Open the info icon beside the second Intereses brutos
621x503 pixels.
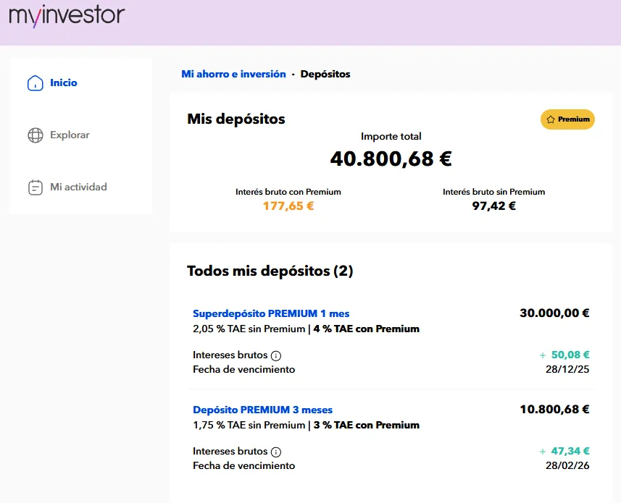(276, 451)
